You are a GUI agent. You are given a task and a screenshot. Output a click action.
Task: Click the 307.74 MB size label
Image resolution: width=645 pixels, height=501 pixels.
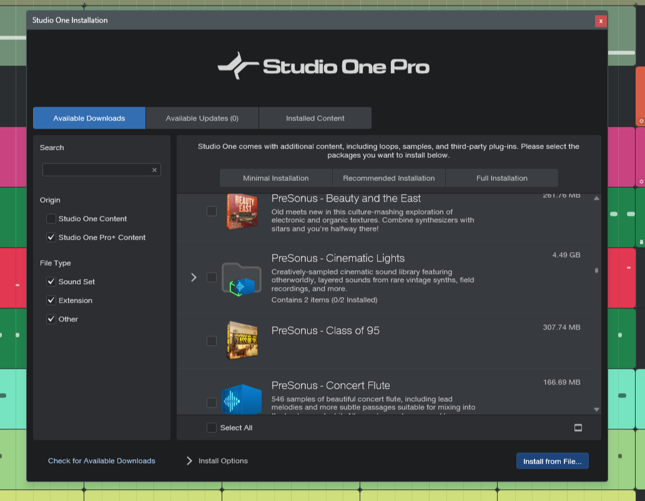click(561, 327)
